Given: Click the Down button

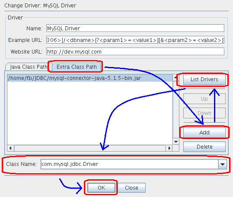Looking at the screenshot, I should pyautogui.click(x=204, y=113).
